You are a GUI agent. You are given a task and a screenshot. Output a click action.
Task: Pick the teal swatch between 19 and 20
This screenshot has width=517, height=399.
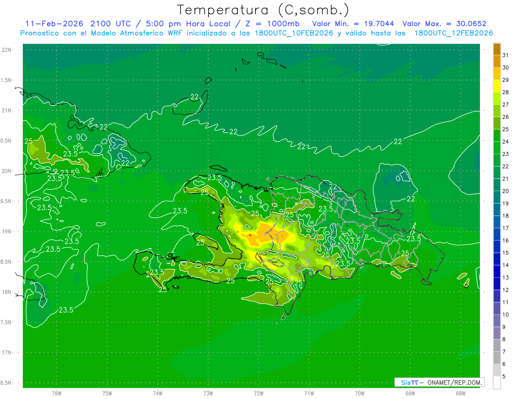tap(497, 197)
